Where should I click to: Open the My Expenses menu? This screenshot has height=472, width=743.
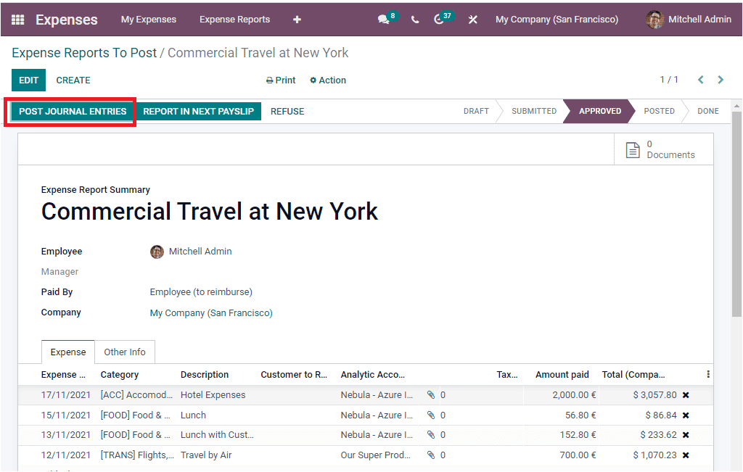coord(148,20)
